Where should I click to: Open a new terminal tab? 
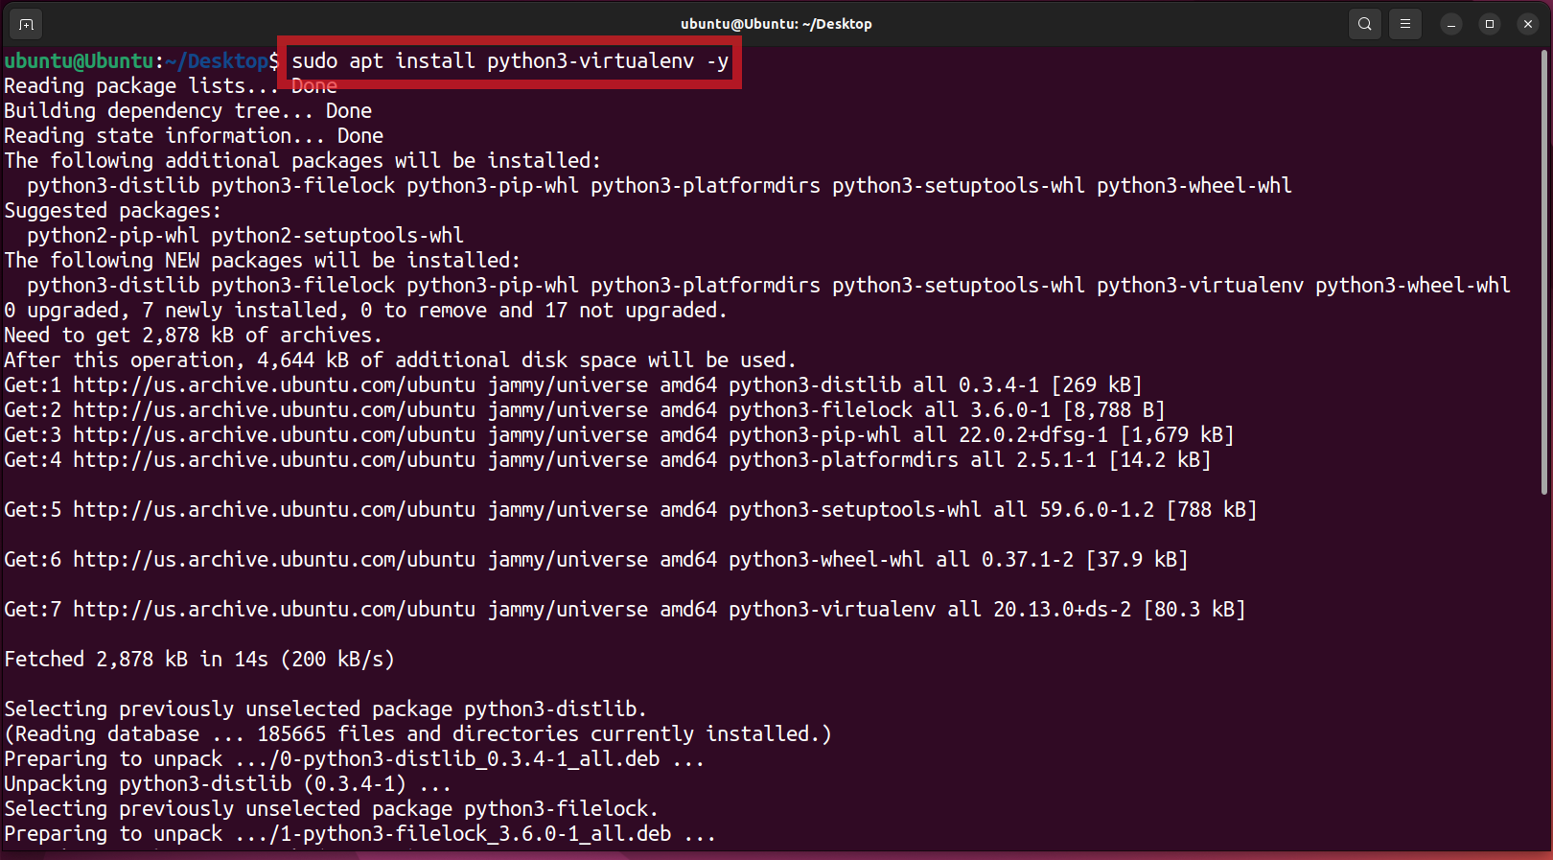tap(26, 24)
